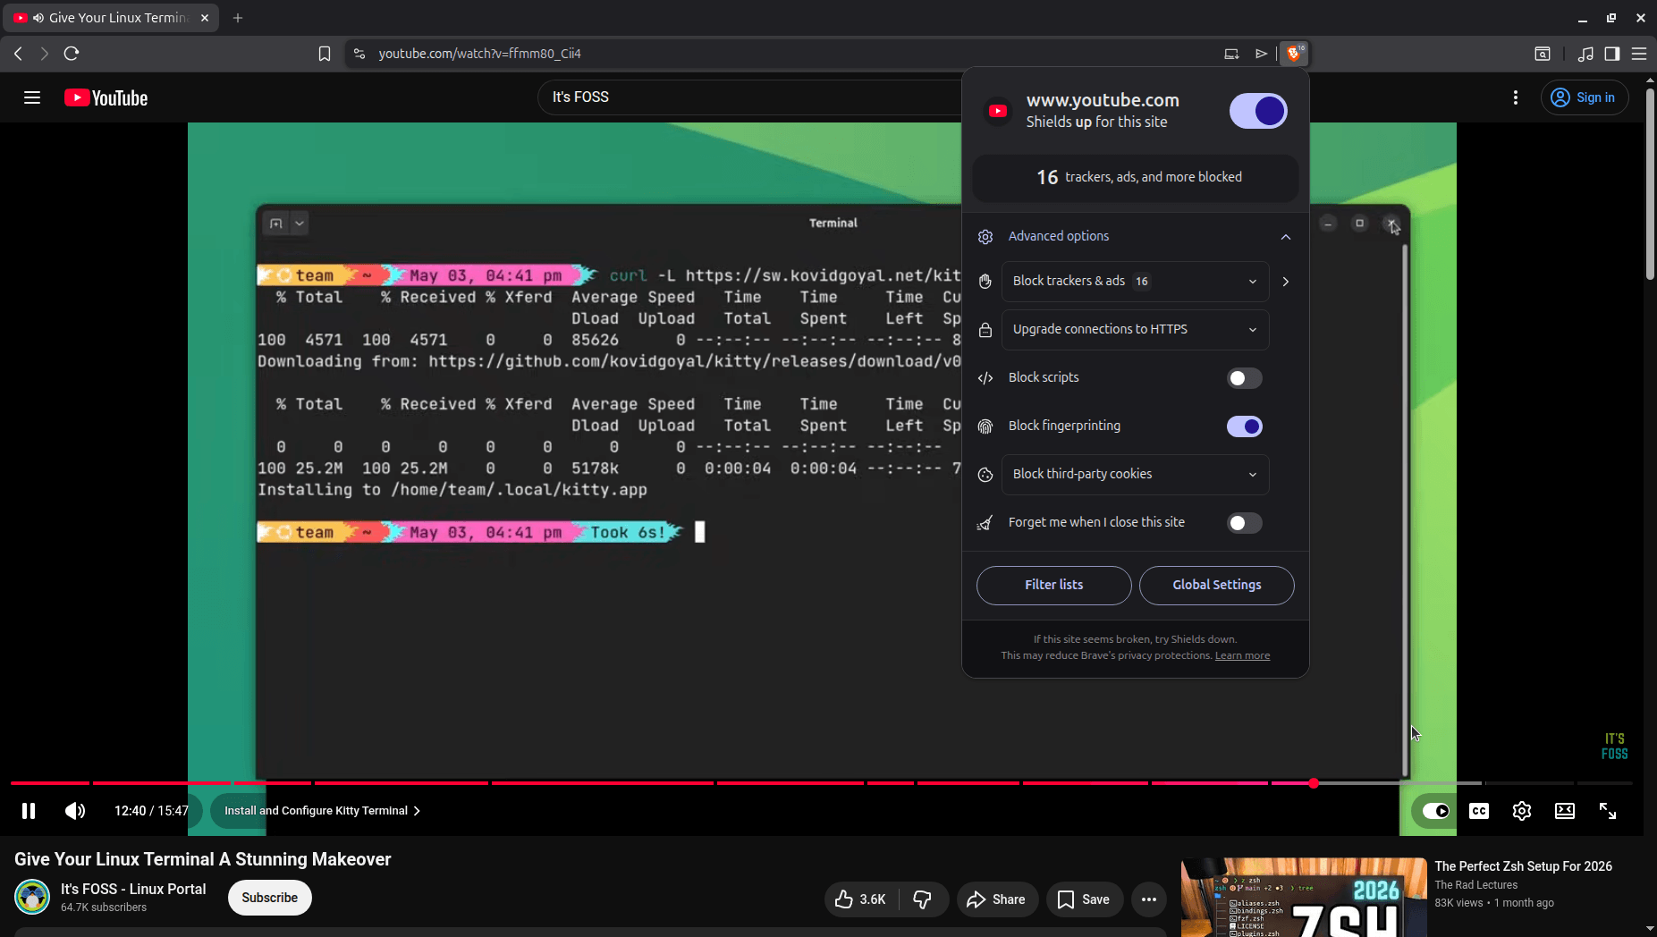The image size is (1657, 937).
Task: Subscribe to It's FOSS channel
Action: (269, 898)
